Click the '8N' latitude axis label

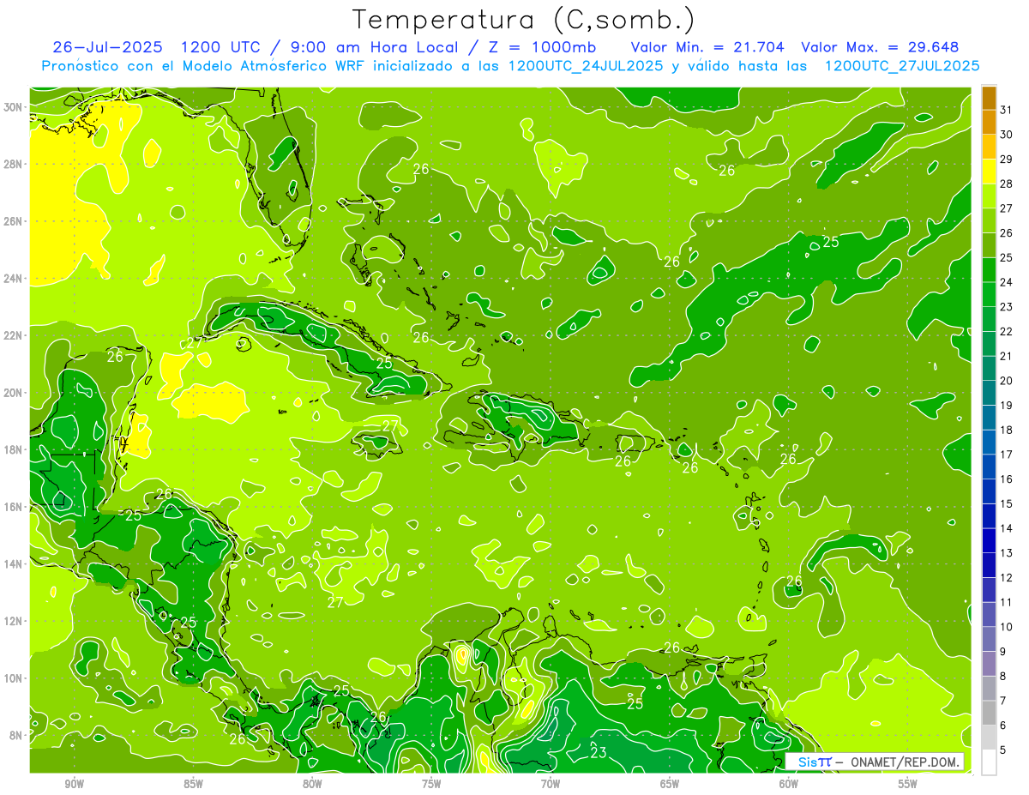pos(15,735)
